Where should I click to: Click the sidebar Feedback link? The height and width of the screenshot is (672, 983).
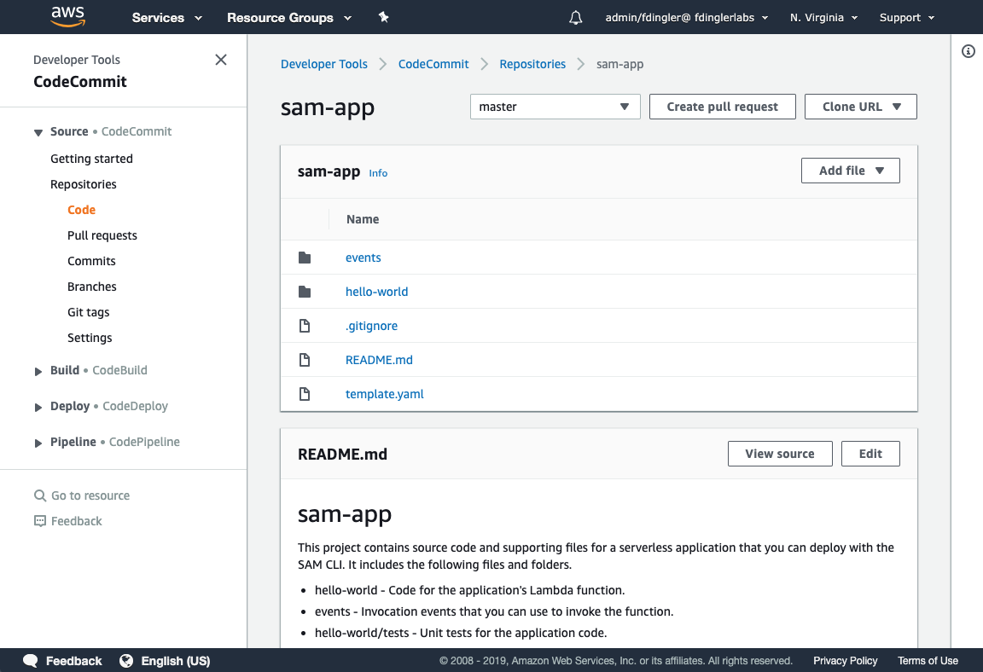click(x=77, y=521)
